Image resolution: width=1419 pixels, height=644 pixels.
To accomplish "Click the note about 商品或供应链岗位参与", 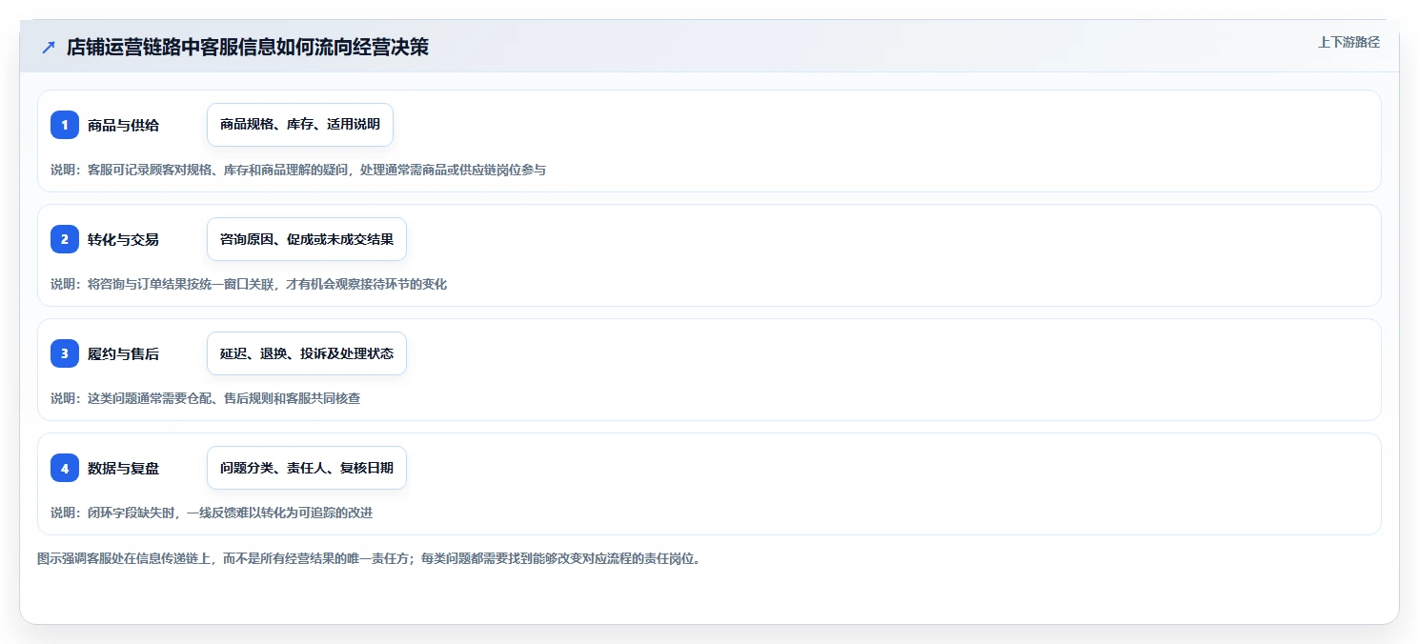I will point(298,170).
